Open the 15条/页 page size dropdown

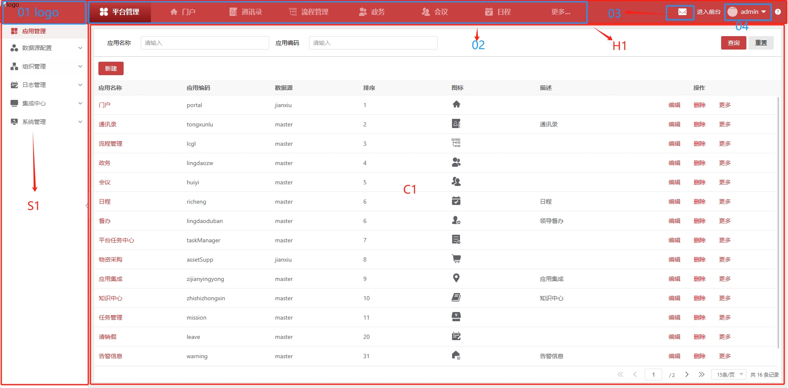pos(729,375)
